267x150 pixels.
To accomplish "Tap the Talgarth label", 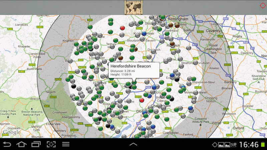I will (x=51, y=92).
